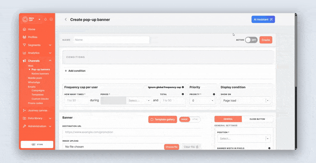Open the Show on Page load dropdown
This screenshot has width=316, height=163.
(246, 100)
